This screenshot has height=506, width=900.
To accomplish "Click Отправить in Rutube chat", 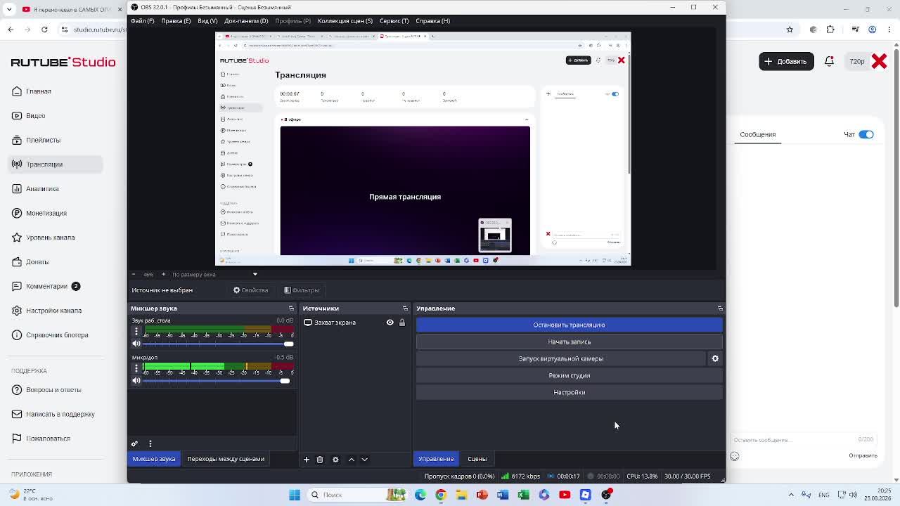I will pos(863,455).
